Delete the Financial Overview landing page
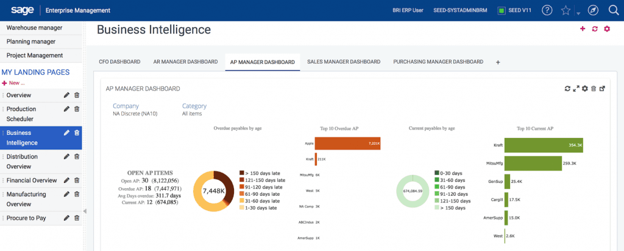Screen dimensions: 624x251 77,181
